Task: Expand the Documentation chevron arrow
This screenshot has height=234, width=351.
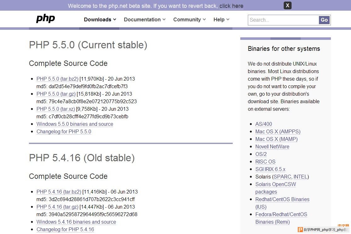Action: coord(164,20)
